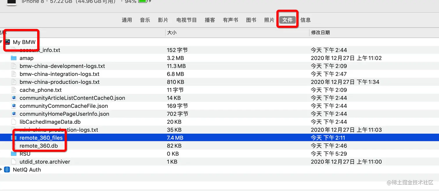The image size is (439, 191).
Task: Click the libCachedImageData.db file icon
Action: [14, 122]
